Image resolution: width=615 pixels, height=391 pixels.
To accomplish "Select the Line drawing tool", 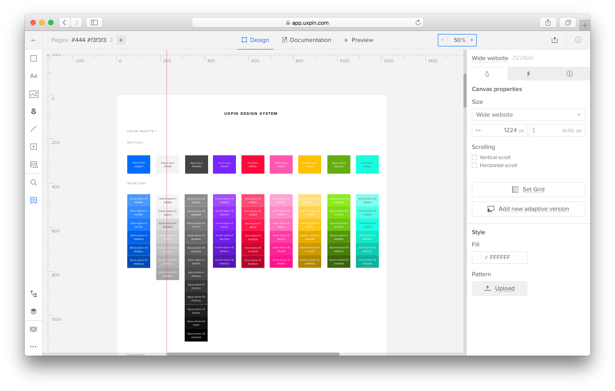I will (34, 129).
